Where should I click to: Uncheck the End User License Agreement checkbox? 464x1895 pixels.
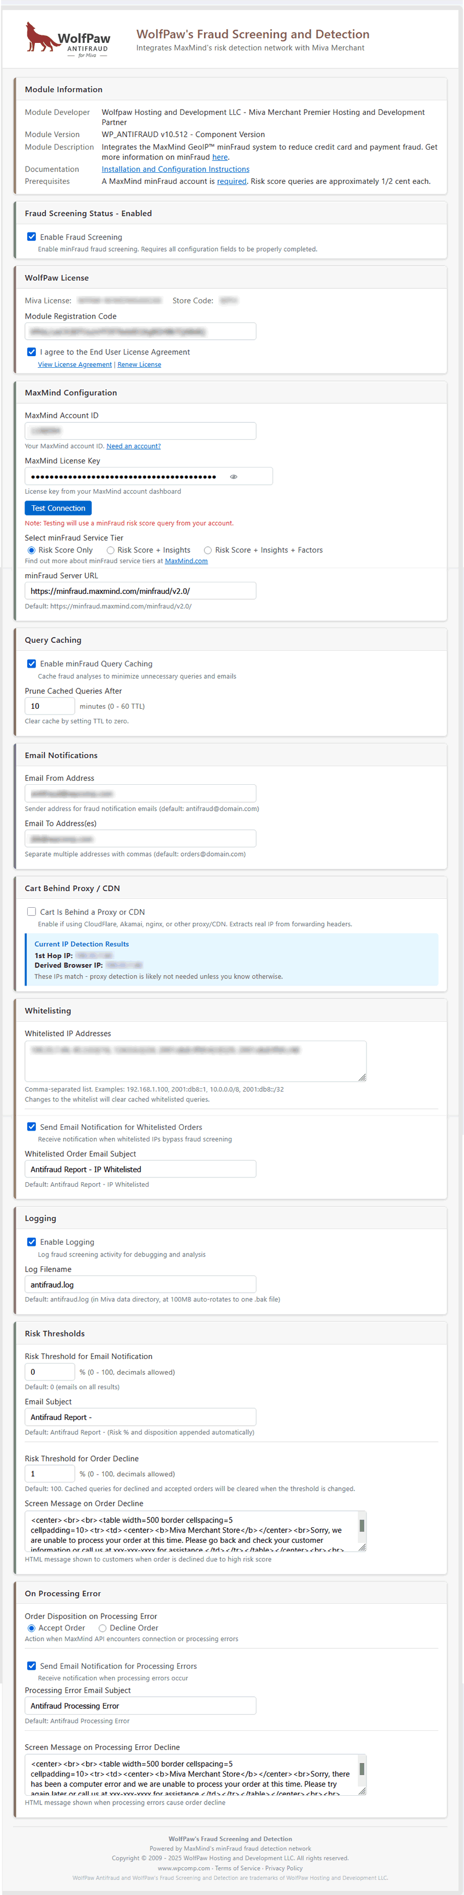[x=32, y=352]
